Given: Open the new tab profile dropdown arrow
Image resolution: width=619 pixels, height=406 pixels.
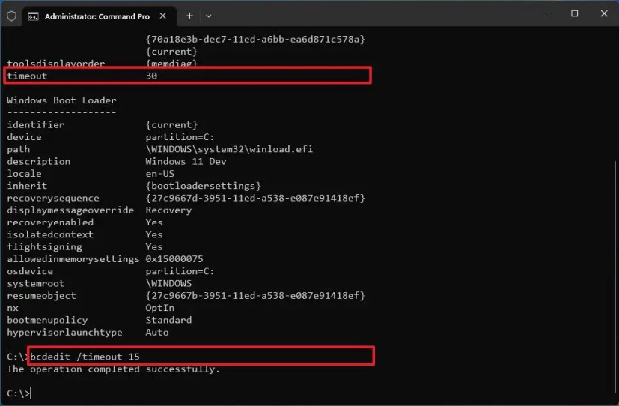Looking at the screenshot, I should [x=208, y=16].
